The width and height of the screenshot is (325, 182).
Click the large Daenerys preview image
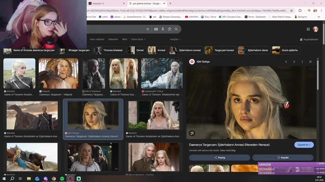click(251, 102)
